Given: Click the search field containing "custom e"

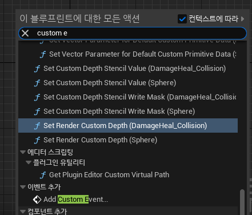Looking at the screenshot, I should 133,33.
